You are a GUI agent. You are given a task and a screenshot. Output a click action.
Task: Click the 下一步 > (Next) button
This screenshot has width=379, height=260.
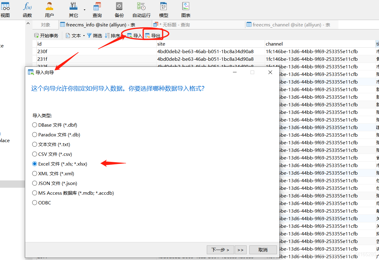click(x=220, y=250)
